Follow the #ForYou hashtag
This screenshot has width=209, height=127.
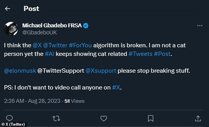(80, 46)
